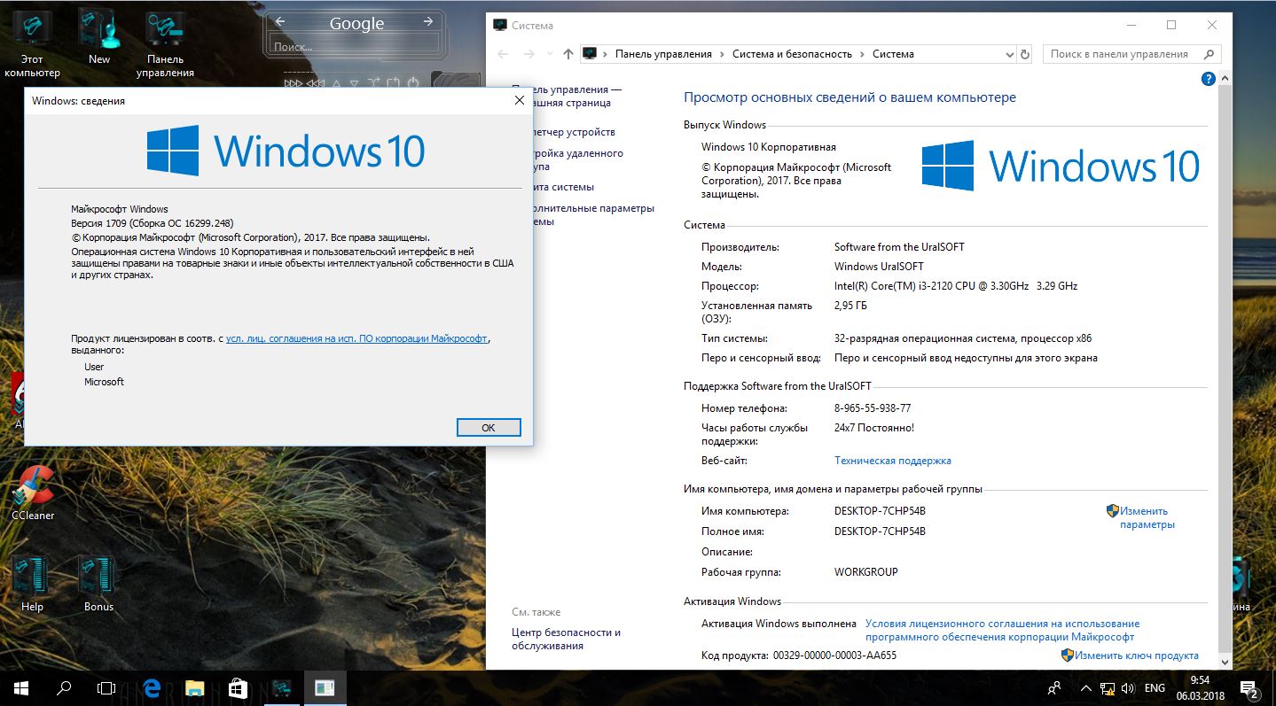Open the license terms link under activation
The image size is (1276, 706).
[1002, 630]
